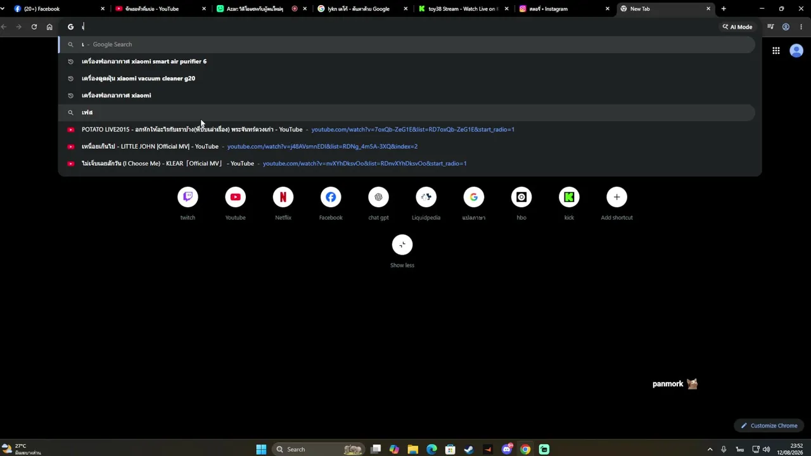
Task: Open Task View on the taskbar
Action: [376, 450]
